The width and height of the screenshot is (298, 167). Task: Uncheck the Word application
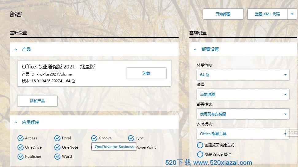57,157
